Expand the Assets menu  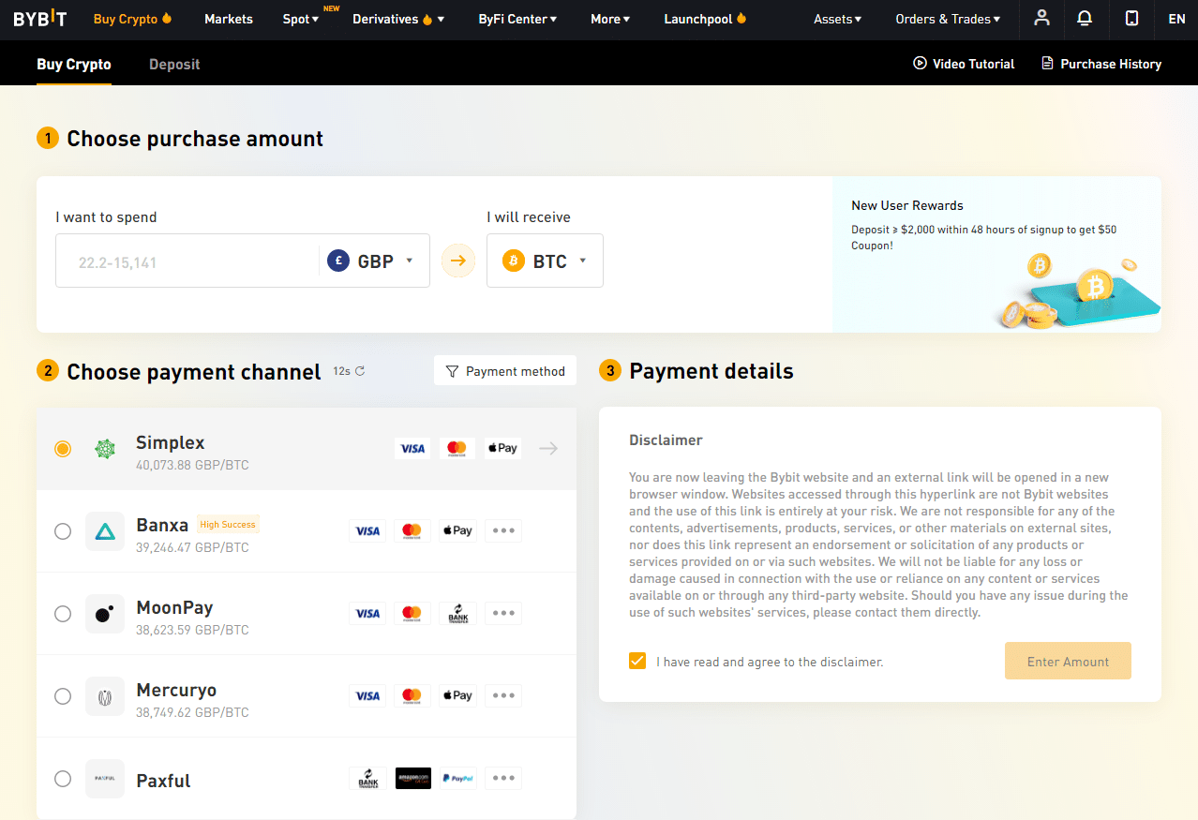(837, 19)
